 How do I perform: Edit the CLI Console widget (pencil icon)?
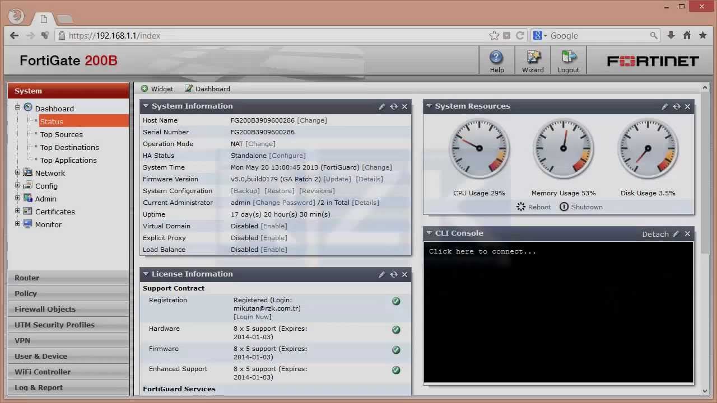[676, 234]
